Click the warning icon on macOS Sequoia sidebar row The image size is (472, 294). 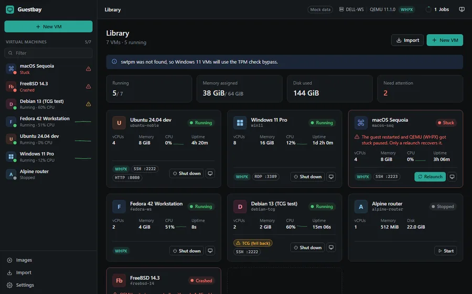89,69
